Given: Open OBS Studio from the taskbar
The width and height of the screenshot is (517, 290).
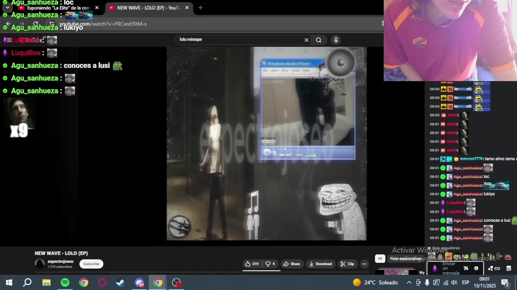Looking at the screenshot, I should click(x=177, y=282).
